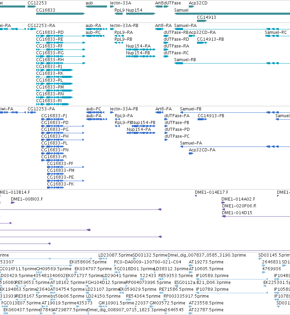Select BAC end DME1-014E17.F
The image size is (290, 315).
tap(212, 192)
